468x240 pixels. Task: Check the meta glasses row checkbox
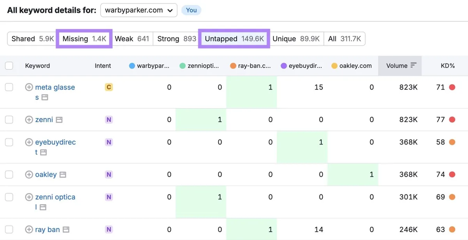(9, 87)
